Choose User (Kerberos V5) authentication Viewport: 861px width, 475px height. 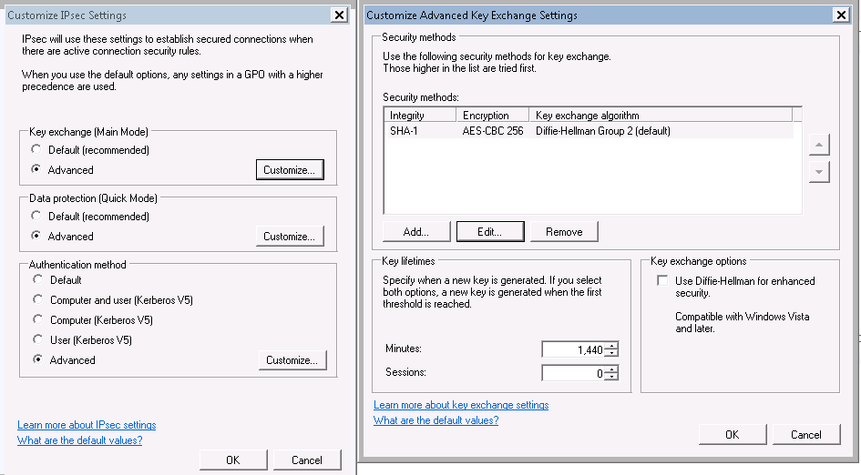38,339
